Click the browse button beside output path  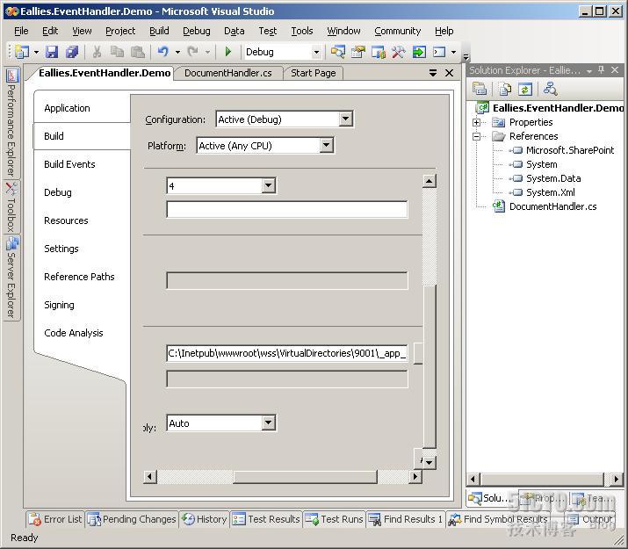tap(418, 353)
